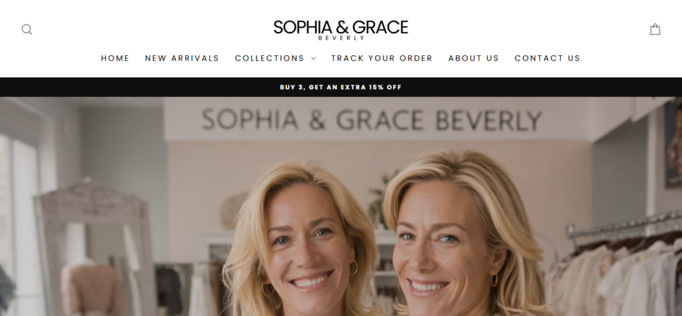Open the New Arrivals page
Screen dimensions: 682x316
coord(182,59)
